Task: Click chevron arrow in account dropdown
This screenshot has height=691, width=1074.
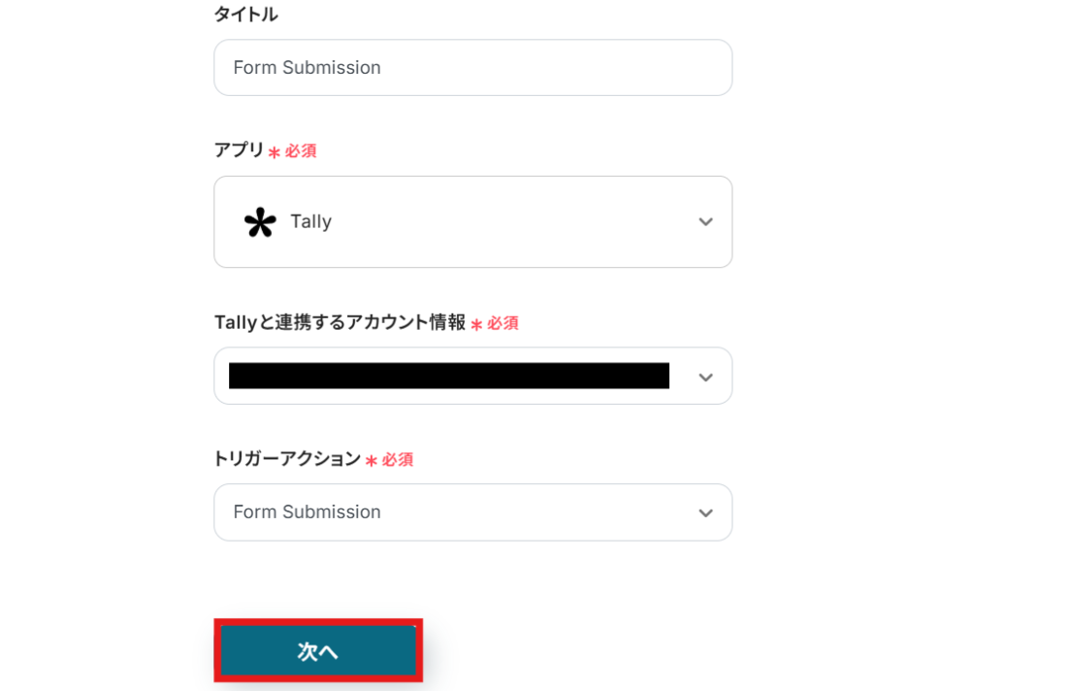Action: (705, 378)
